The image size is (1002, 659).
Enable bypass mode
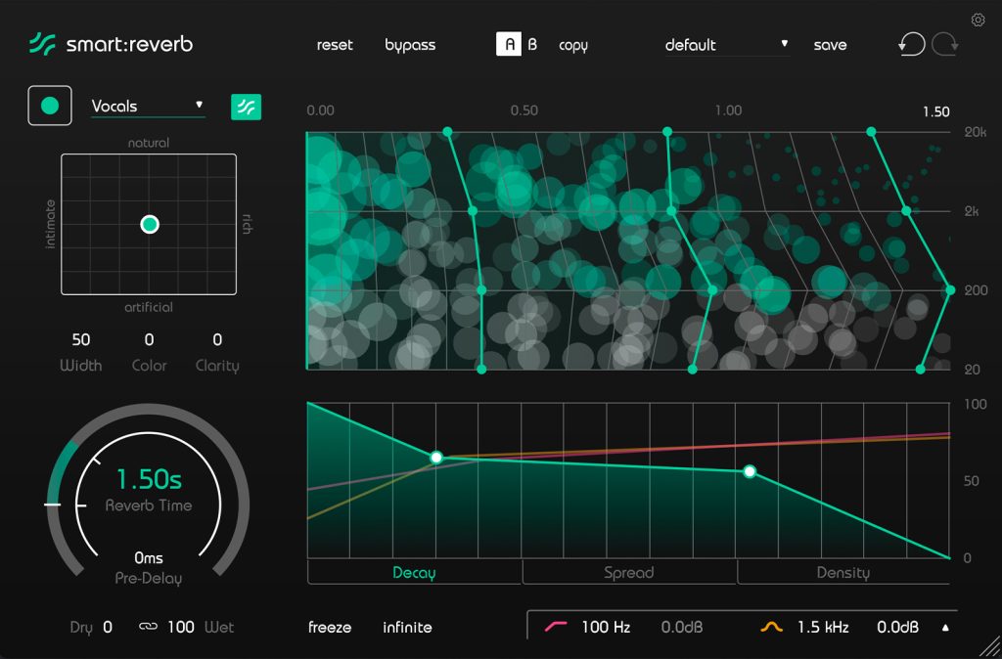click(409, 44)
